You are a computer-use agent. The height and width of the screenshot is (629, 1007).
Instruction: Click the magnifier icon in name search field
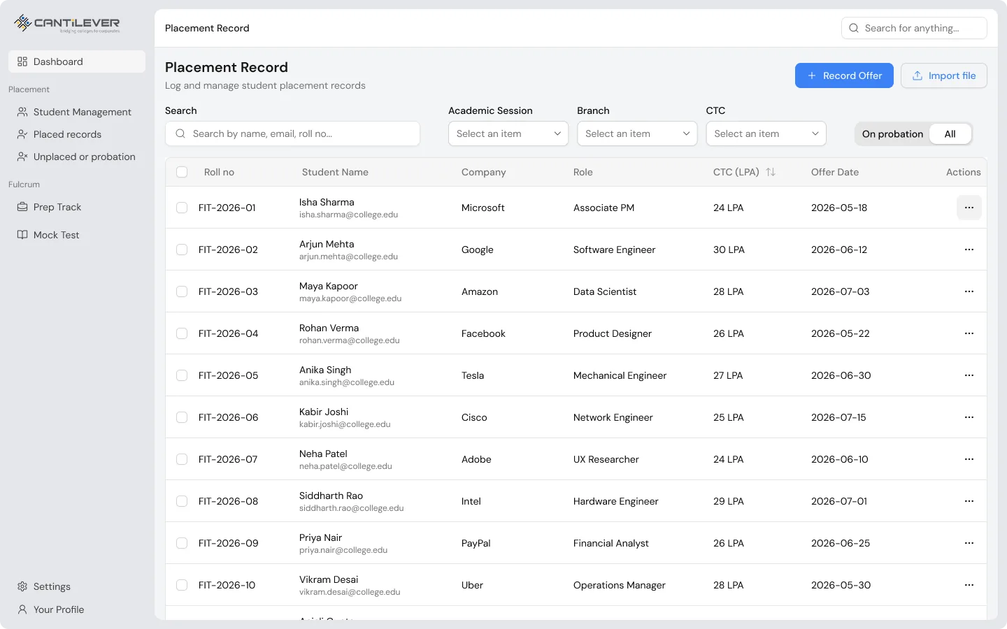[x=180, y=133]
